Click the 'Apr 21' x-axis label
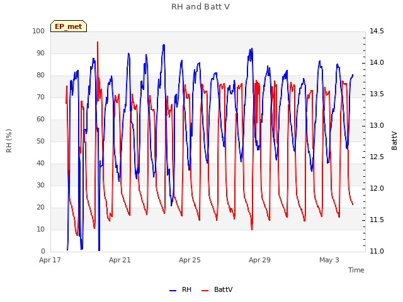 point(120,260)
